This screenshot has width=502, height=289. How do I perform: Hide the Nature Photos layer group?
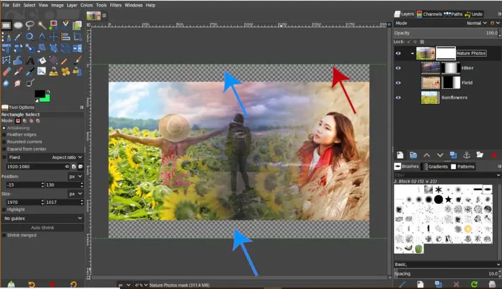(x=398, y=53)
